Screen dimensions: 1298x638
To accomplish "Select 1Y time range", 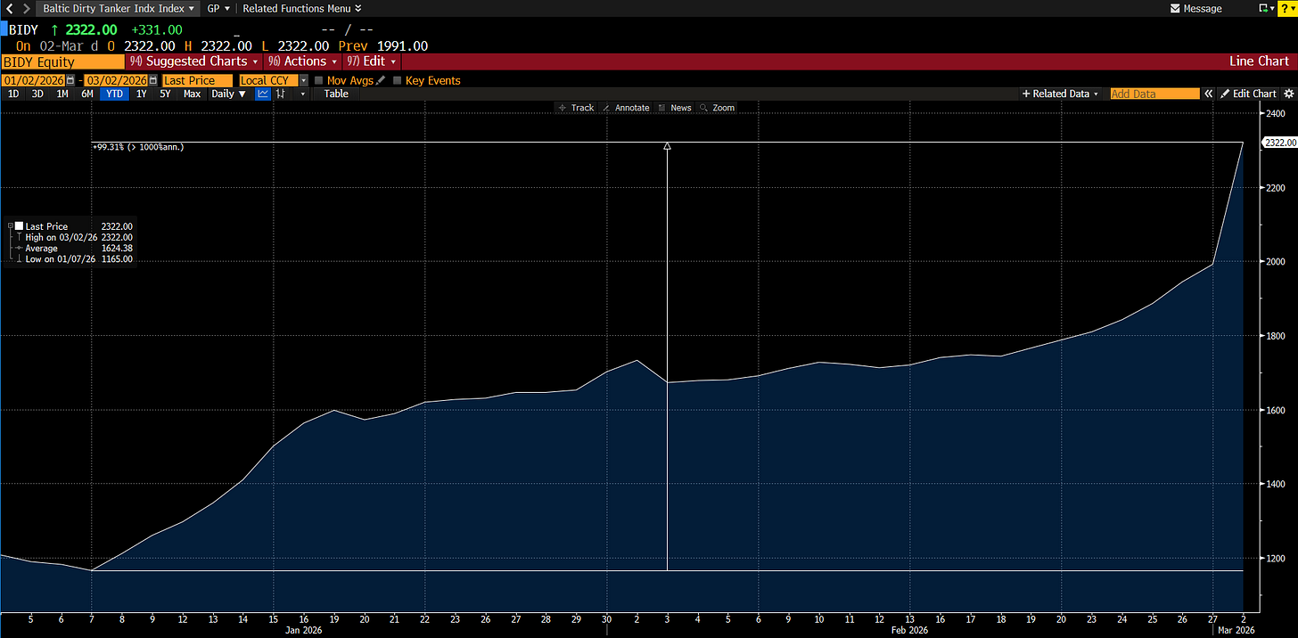I will pyautogui.click(x=142, y=94).
